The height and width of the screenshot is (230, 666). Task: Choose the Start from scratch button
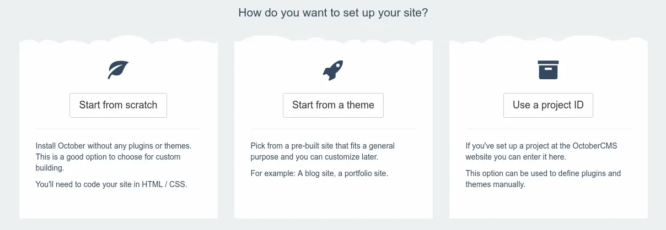[118, 105]
